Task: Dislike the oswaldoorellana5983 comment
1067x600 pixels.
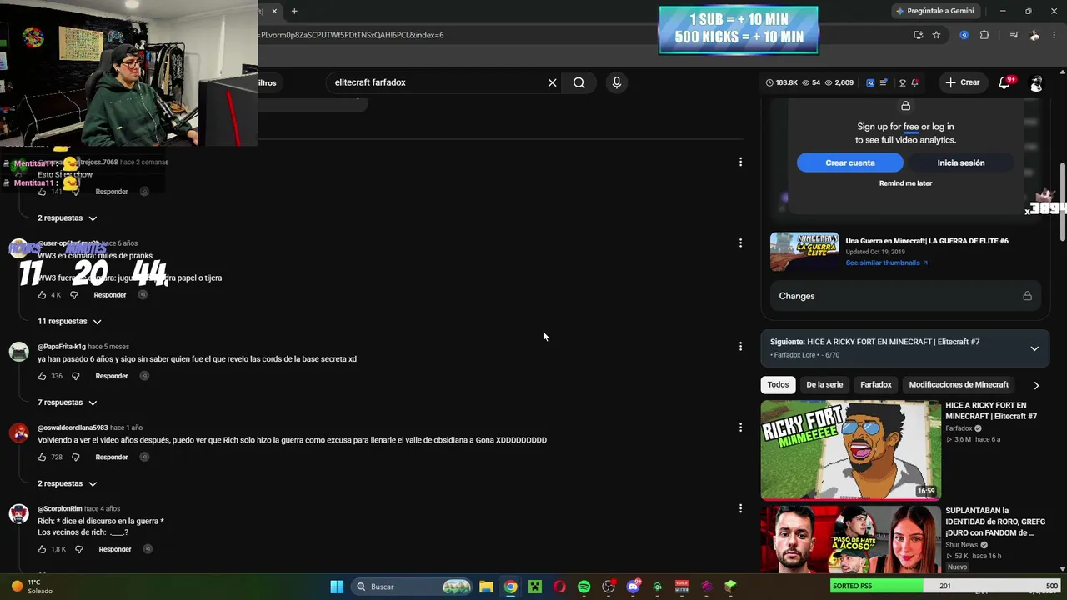Action: [75, 457]
